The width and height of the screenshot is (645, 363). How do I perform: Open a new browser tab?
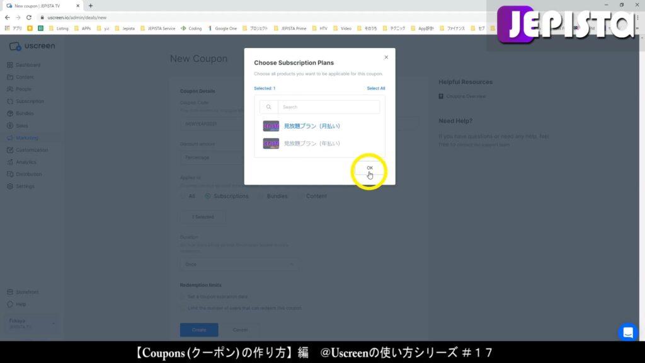click(91, 6)
